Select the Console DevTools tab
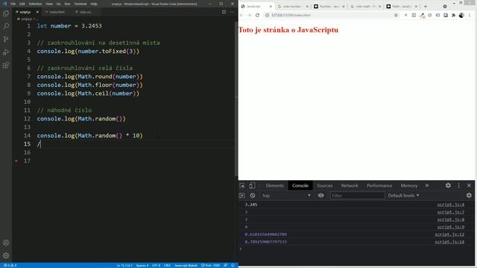 coord(300,185)
